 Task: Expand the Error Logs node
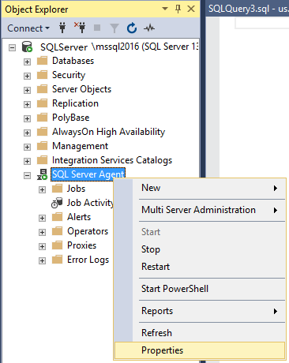click(42, 260)
